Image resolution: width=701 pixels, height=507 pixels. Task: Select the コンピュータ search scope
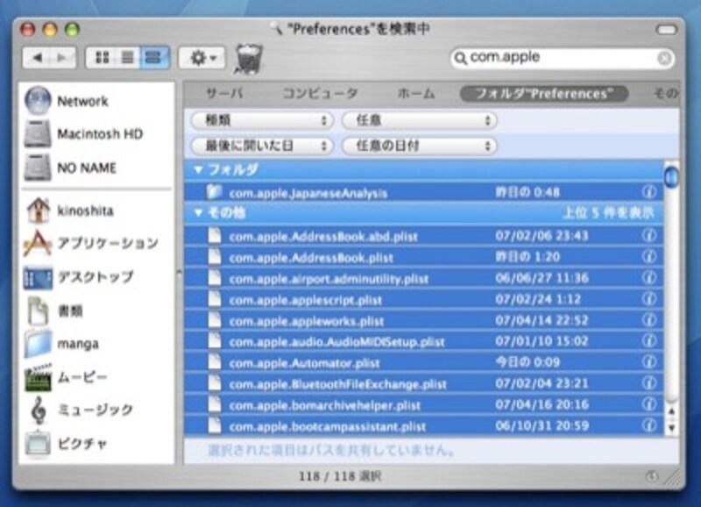(320, 94)
